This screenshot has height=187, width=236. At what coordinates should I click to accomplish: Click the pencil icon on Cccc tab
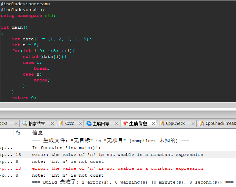(61, 124)
